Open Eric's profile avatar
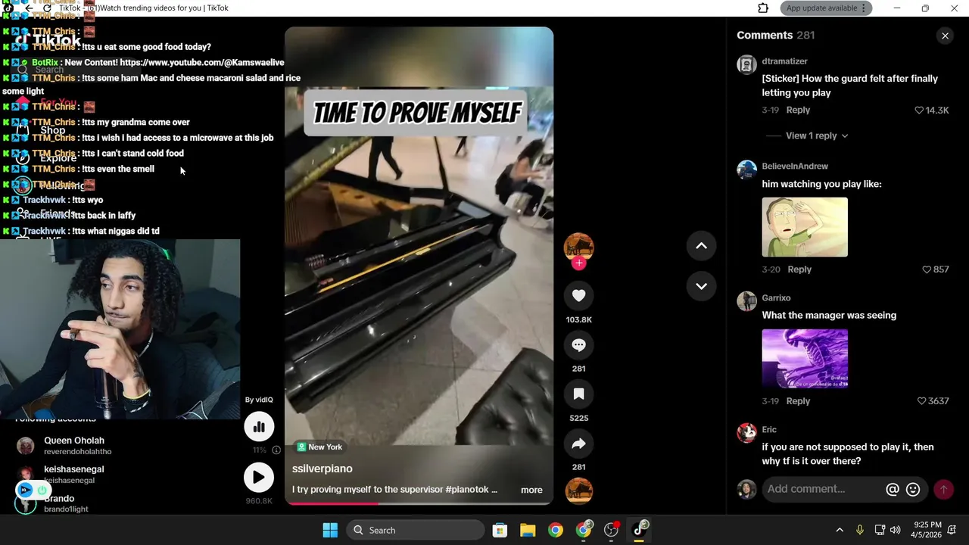 (746, 432)
